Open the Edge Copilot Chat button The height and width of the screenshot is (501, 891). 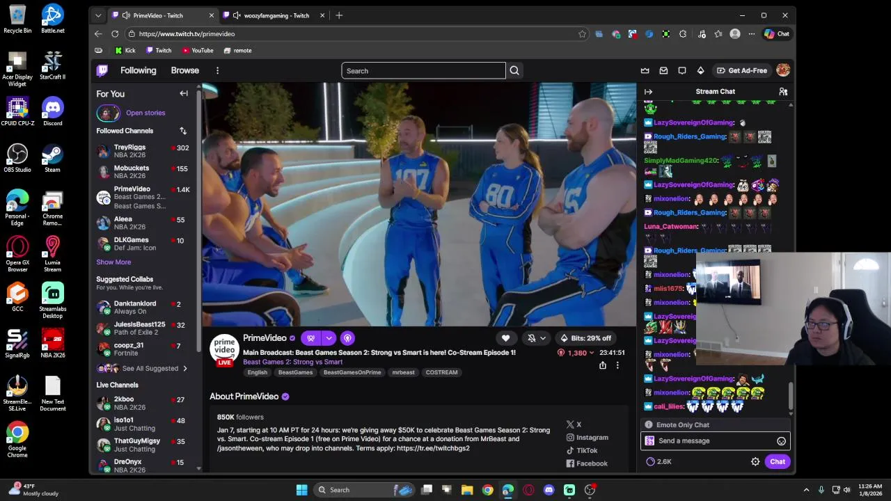777,33
